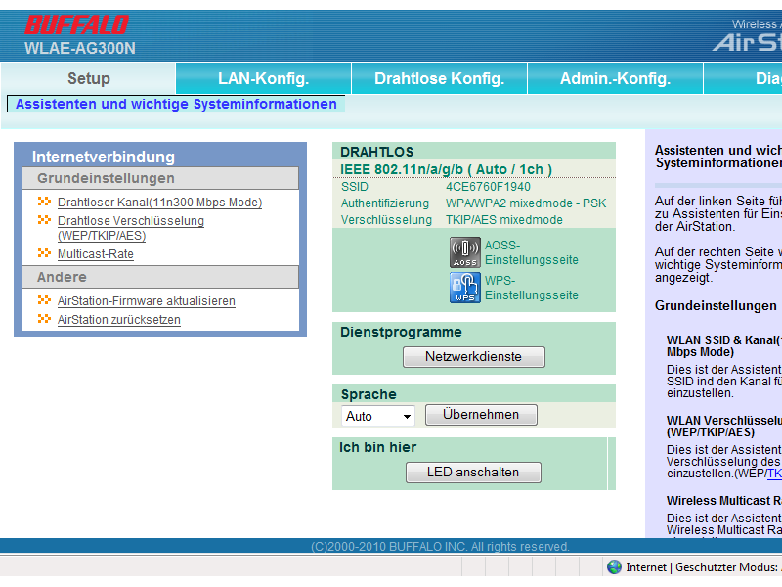Click the Andere section header

click(x=160, y=277)
